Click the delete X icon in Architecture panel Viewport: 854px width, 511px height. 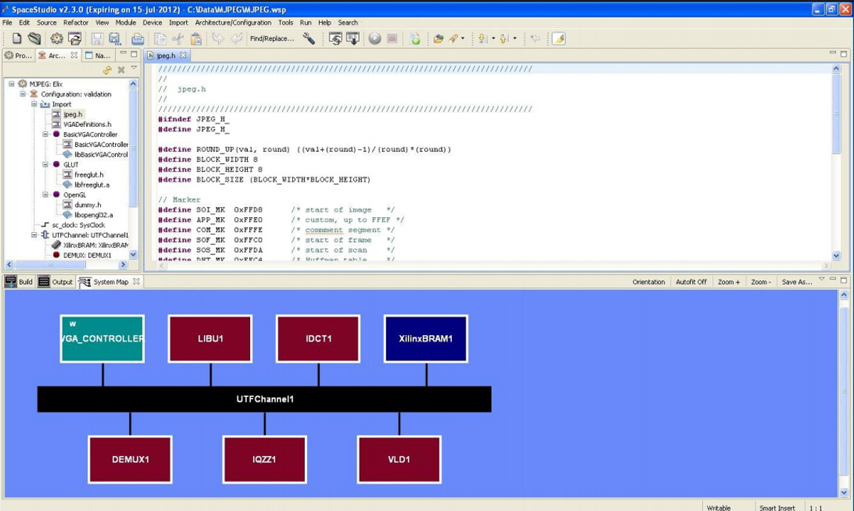coord(121,70)
